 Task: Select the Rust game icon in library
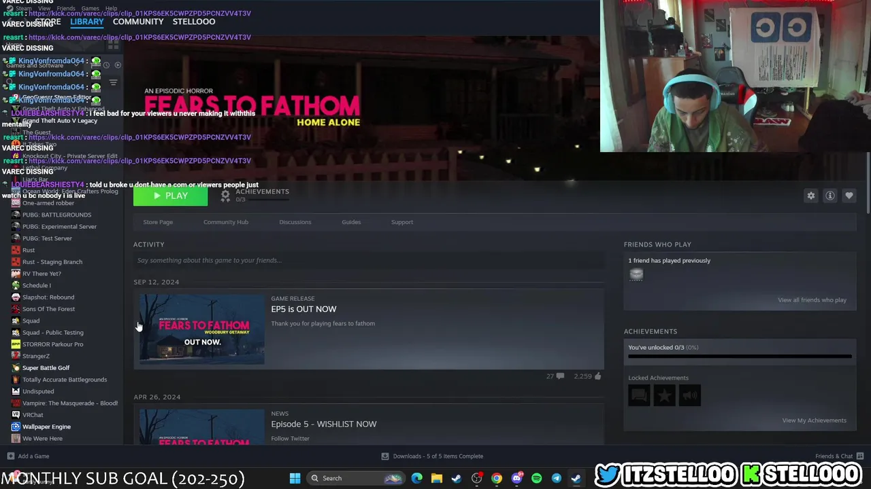(16, 250)
